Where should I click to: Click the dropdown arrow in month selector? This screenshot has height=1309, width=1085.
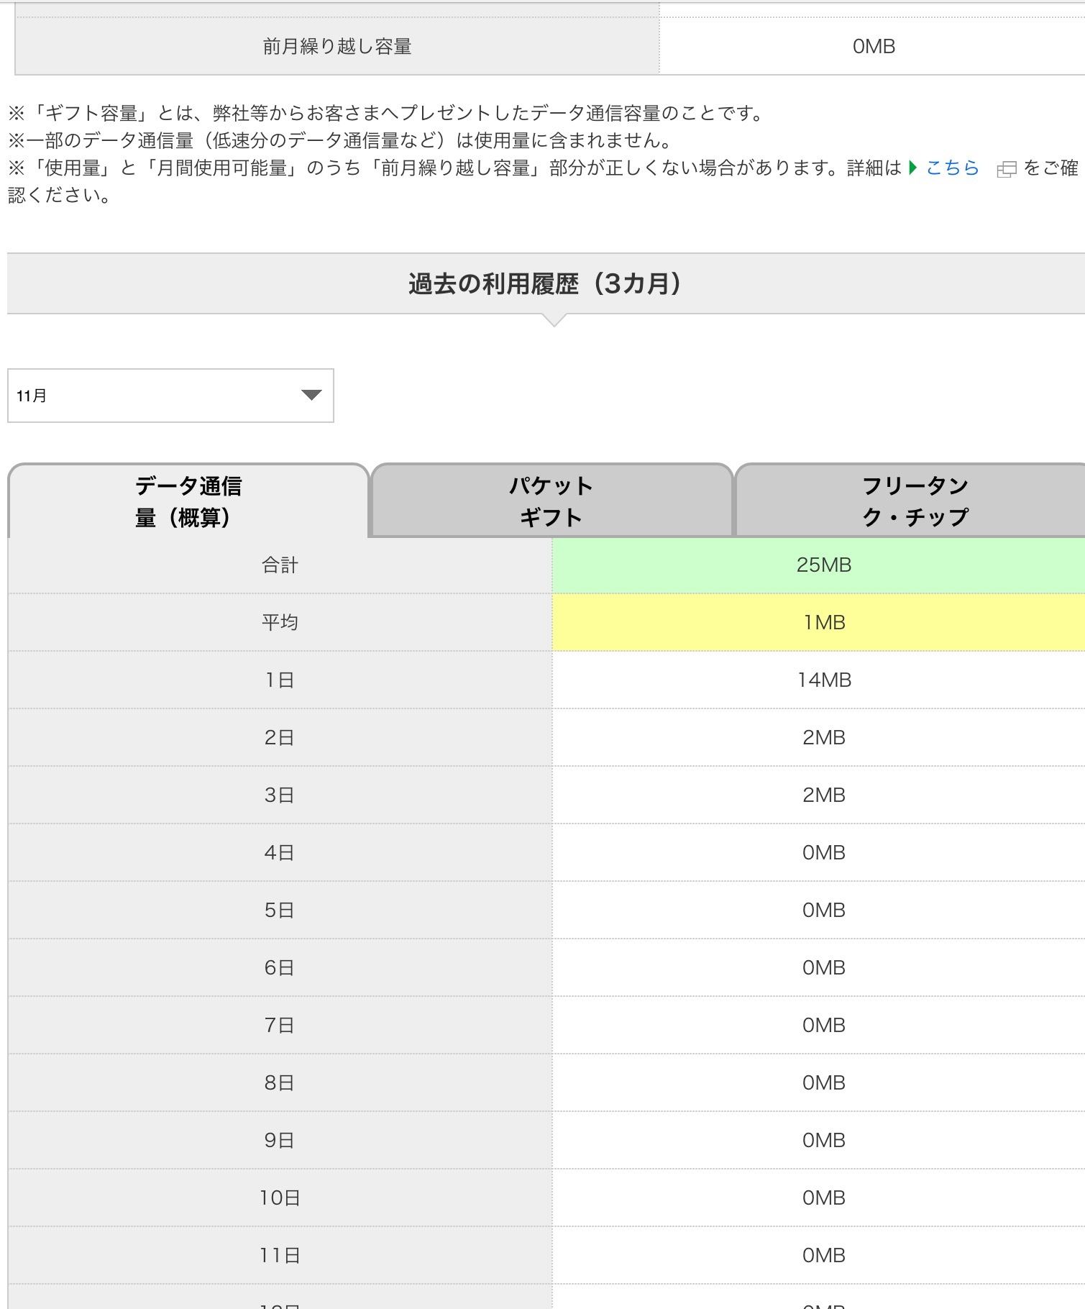(311, 395)
